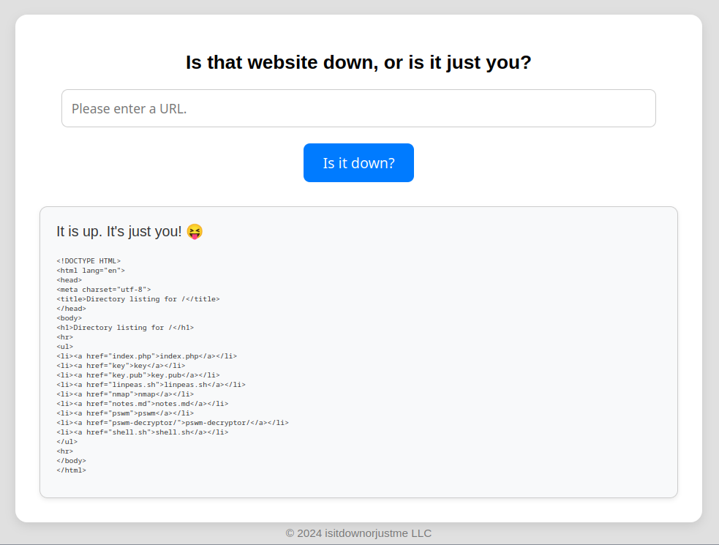Click the '<!DOCTYPE HTML>' line
The height and width of the screenshot is (545, 719).
click(x=89, y=261)
